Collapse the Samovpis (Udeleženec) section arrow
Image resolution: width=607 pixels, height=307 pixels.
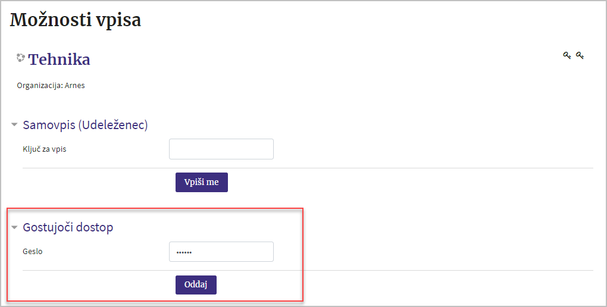14,125
